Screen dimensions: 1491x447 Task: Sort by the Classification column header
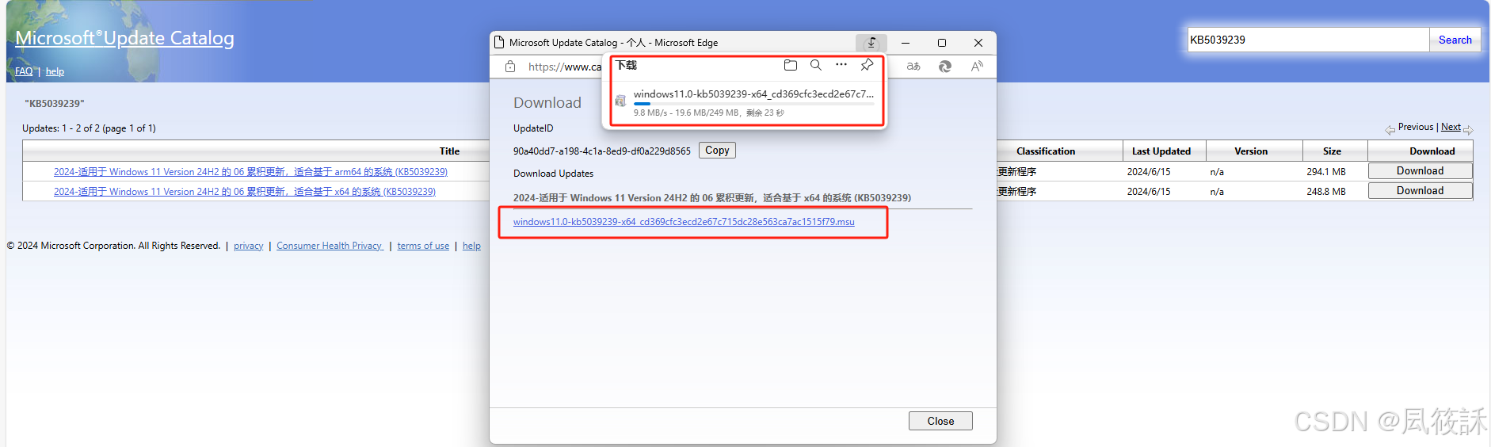[1046, 151]
